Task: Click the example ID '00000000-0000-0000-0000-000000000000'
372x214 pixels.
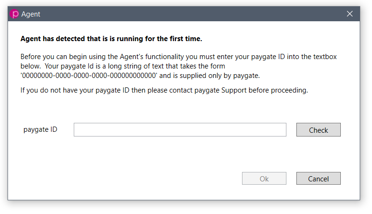Action: click(89, 76)
